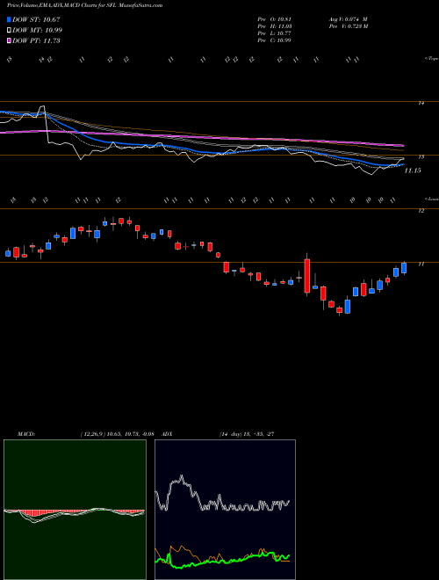Click the '(14 day) 18, +35, -27' ADX values
This screenshot has width=439, height=580.
247,434
